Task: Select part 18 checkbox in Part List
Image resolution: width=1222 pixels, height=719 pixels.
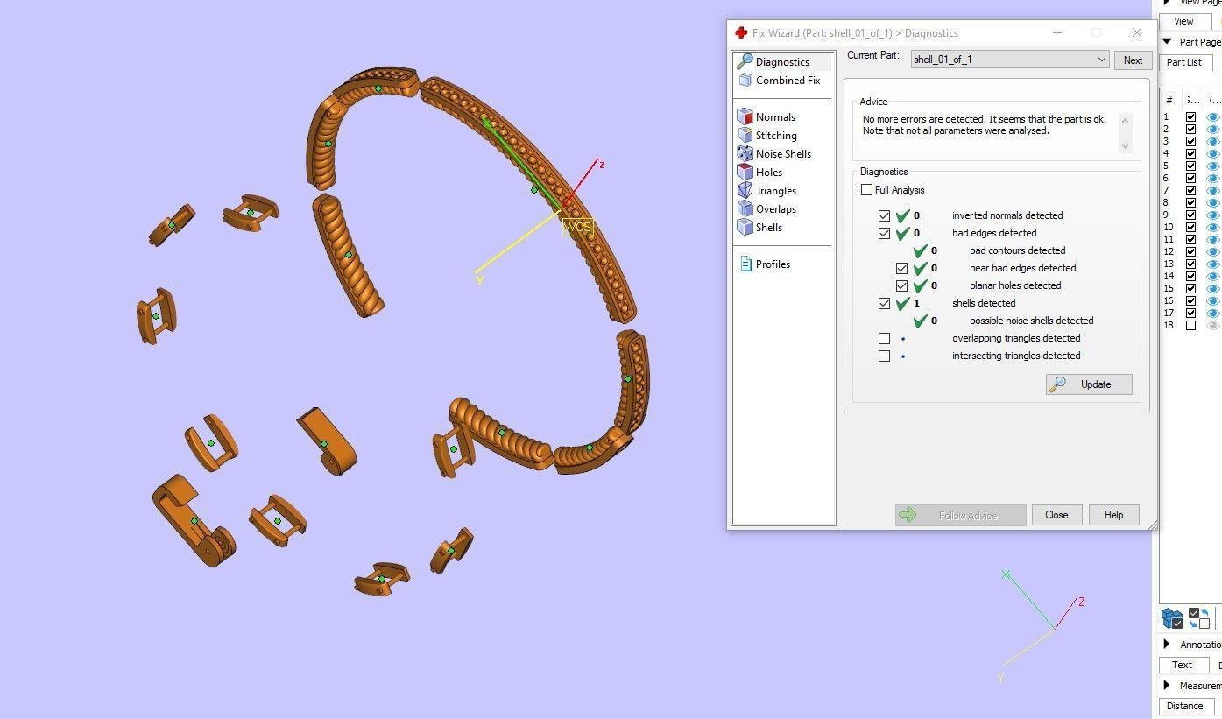Action: pyautogui.click(x=1190, y=326)
